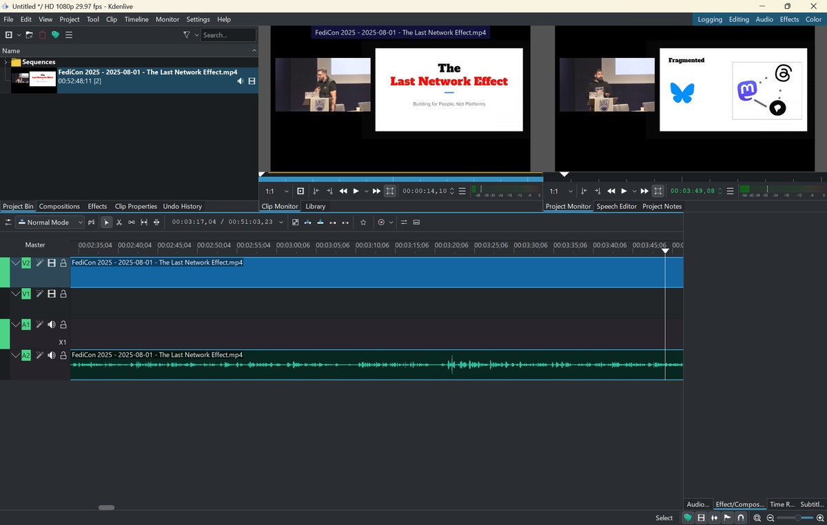Click the create folder icon in Project Bin

point(30,35)
